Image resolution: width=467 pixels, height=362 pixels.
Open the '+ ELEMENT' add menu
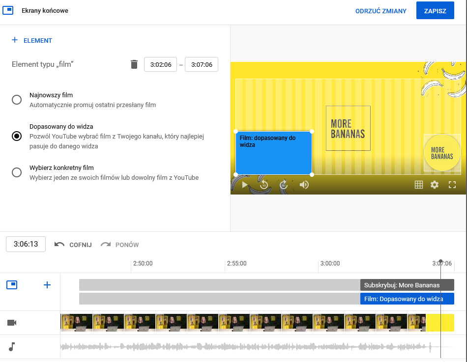tap(32, 41)
